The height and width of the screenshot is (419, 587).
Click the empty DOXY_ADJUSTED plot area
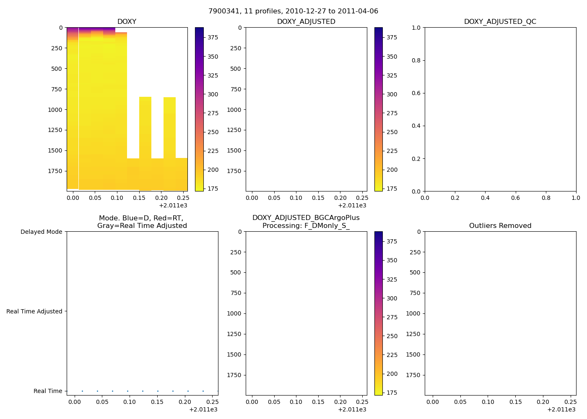[306, 109]
